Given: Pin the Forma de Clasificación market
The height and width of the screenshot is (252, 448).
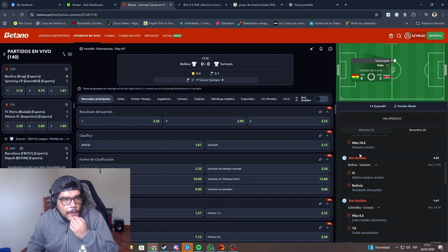Looking at the screenshot, I should pyautogui.click(x=320, y=159).
